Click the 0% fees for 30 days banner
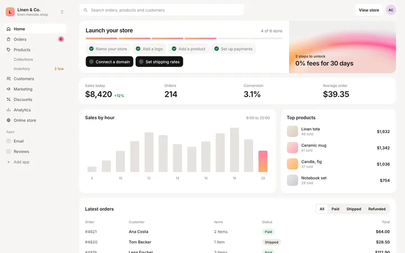405x253 pixels. pyautogui.click(x=343, y=47)
